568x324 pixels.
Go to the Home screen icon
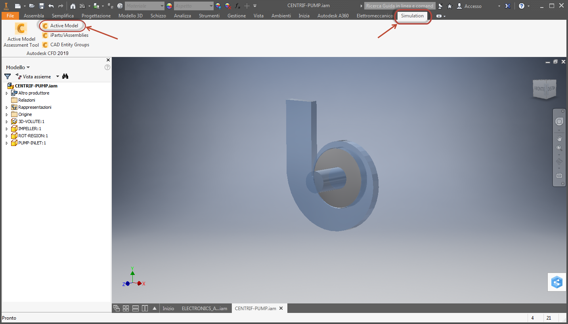point(73,6)
